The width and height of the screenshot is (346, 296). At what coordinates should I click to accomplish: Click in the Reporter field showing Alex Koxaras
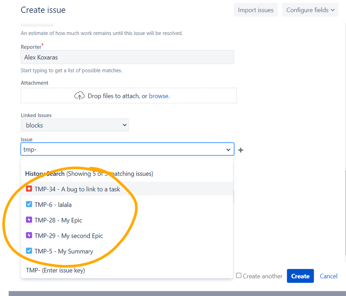[127, 57]
